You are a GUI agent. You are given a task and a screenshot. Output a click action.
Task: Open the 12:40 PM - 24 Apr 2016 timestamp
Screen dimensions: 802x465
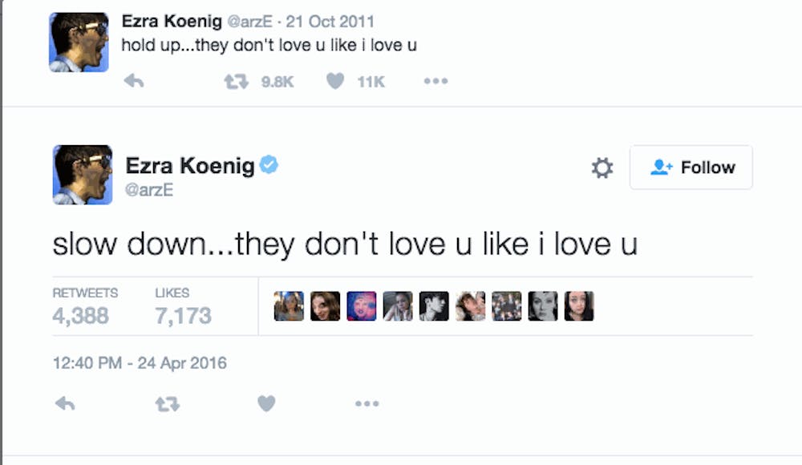(x=140, y=363)
